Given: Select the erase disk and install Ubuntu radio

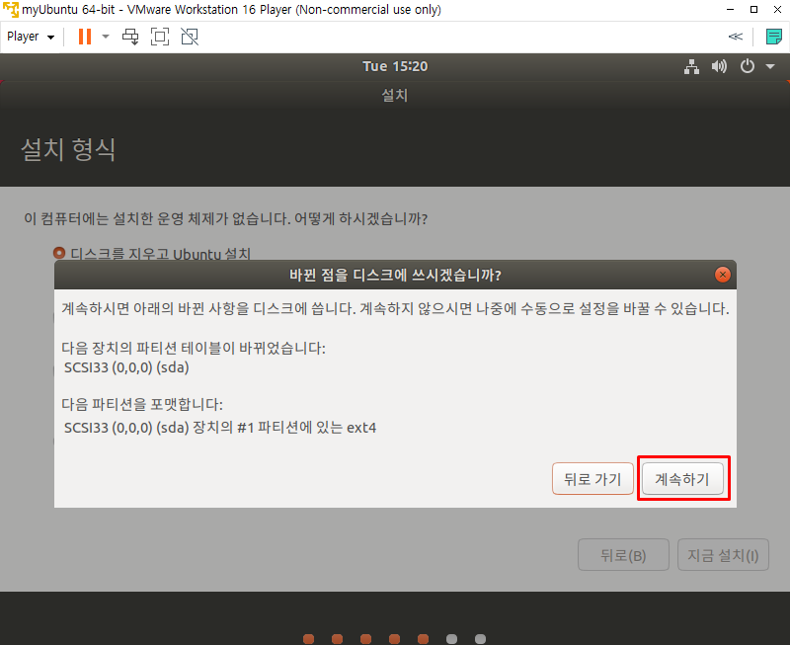Looking at the screenshot, I should (x=59, y=253).
